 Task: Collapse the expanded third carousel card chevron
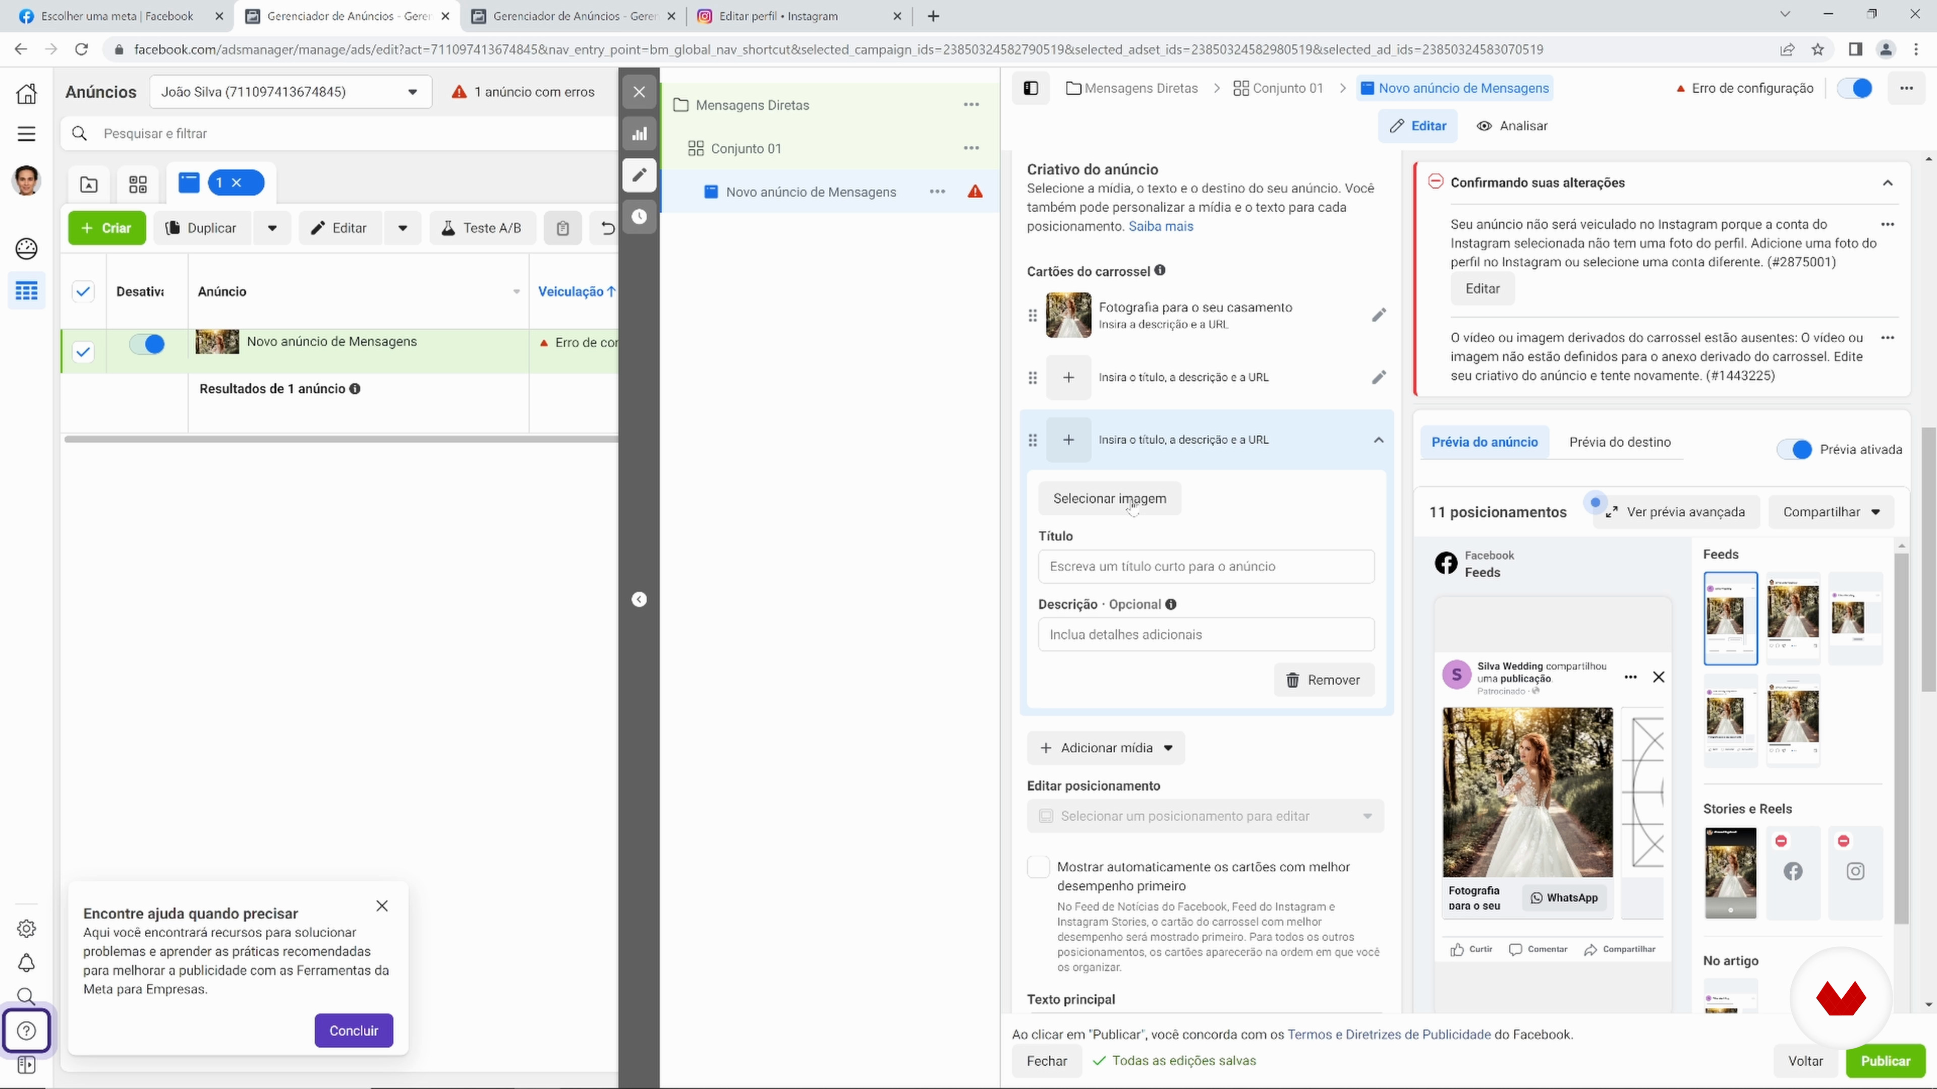point(1378,441)
